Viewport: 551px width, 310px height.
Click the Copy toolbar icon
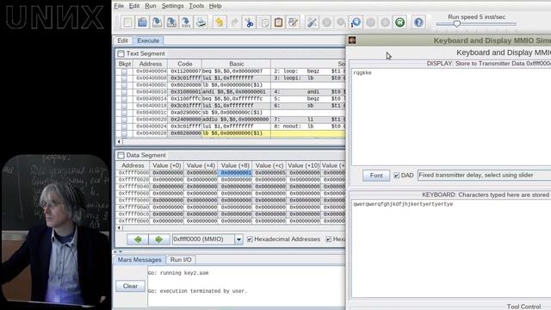[x=264, y=22]
